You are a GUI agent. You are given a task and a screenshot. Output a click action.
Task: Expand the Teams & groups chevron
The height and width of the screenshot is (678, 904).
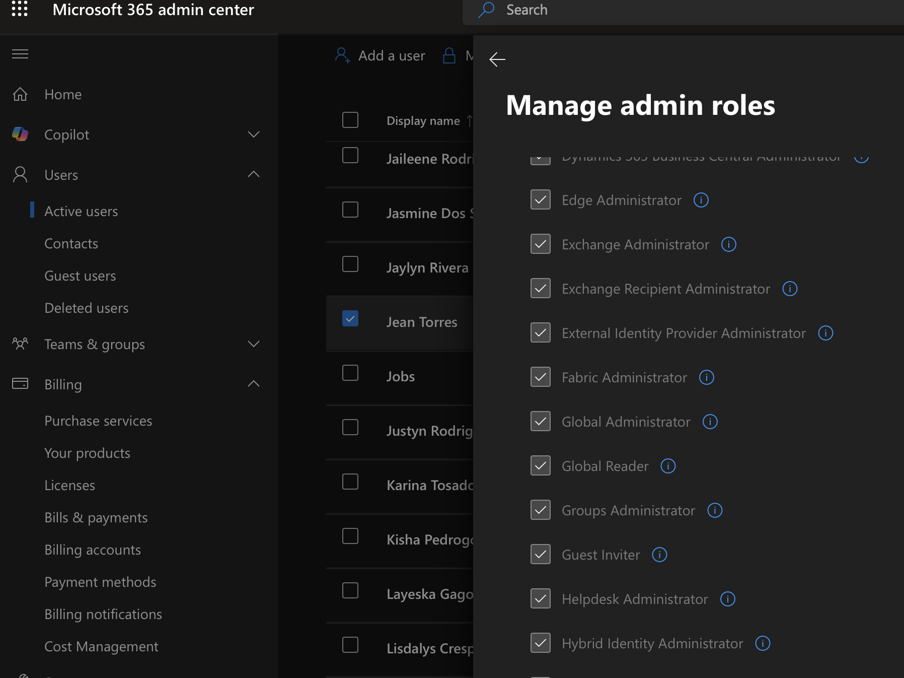coord(254,344)
